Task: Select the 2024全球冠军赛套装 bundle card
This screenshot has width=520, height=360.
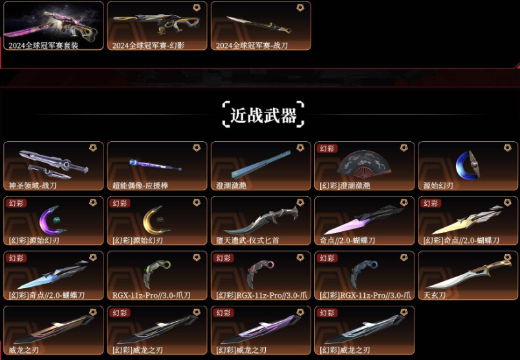Action: pos(54,26)
